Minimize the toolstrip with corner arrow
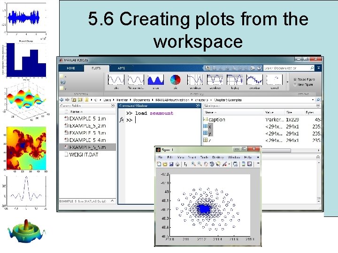Screen dimensions: 338x253 coord(319,68)
